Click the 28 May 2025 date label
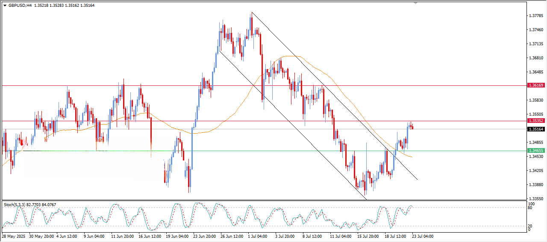The width and height of the screenshot is (547, 242). 14,236
